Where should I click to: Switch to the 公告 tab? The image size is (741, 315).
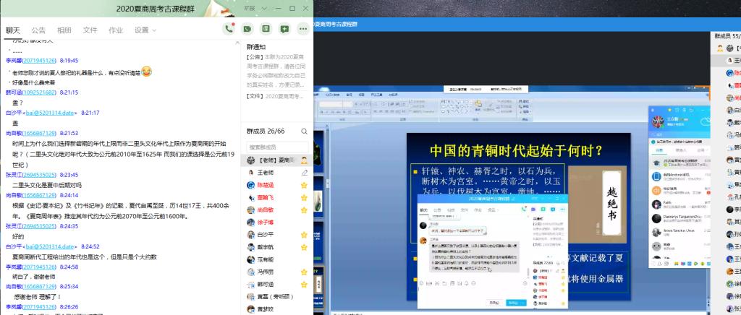pyautogui.click(x=38, y=30)
